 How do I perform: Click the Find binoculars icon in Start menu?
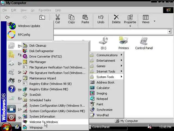(11, 80)
